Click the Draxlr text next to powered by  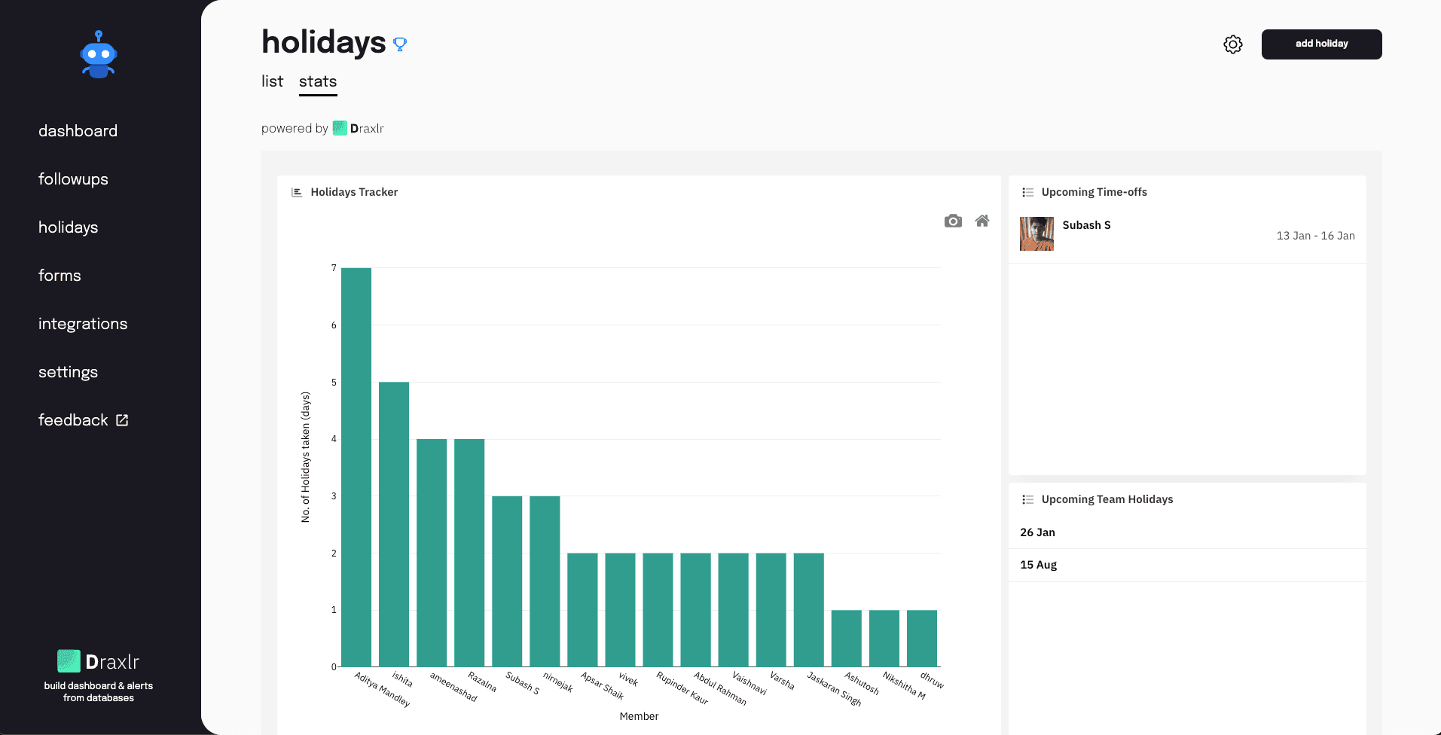pos(367,129)
